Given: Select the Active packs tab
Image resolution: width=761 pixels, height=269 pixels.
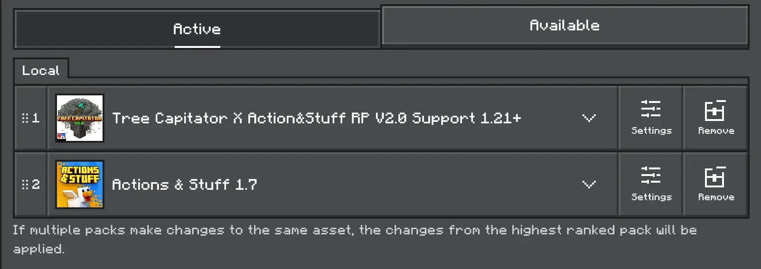Looking at the screenshot, I should click(x=197, y=29).
